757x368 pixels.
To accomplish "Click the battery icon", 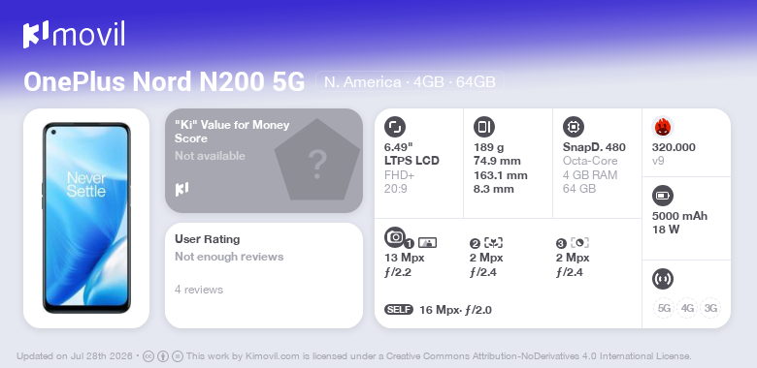I will point(663,196).
